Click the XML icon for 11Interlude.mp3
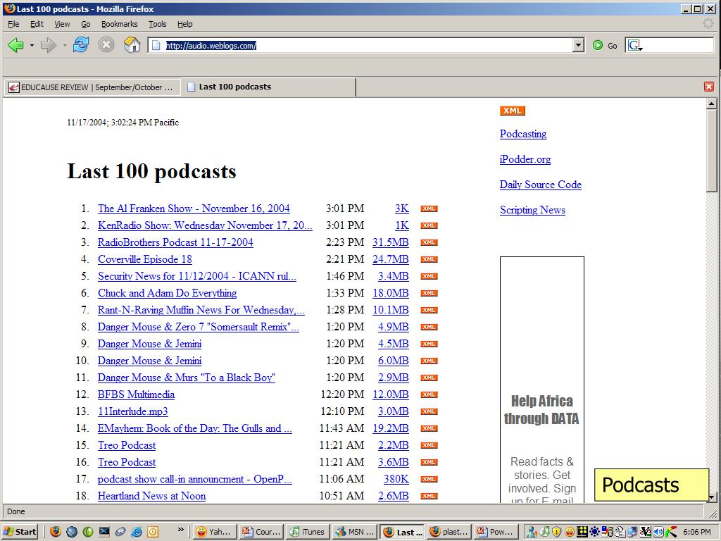The image size is (721, 541). 429,411
